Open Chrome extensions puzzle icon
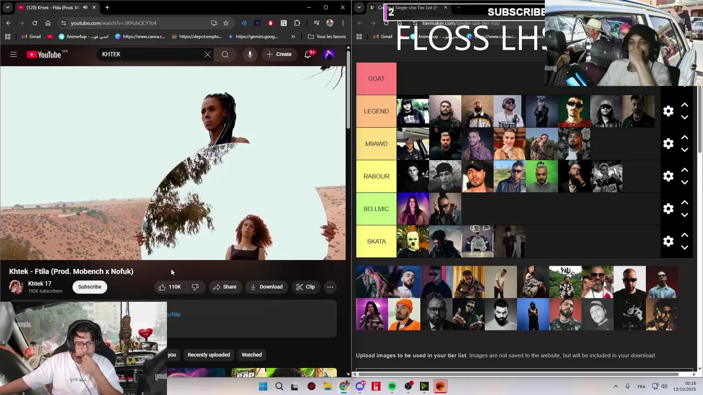 click(297, 23)
